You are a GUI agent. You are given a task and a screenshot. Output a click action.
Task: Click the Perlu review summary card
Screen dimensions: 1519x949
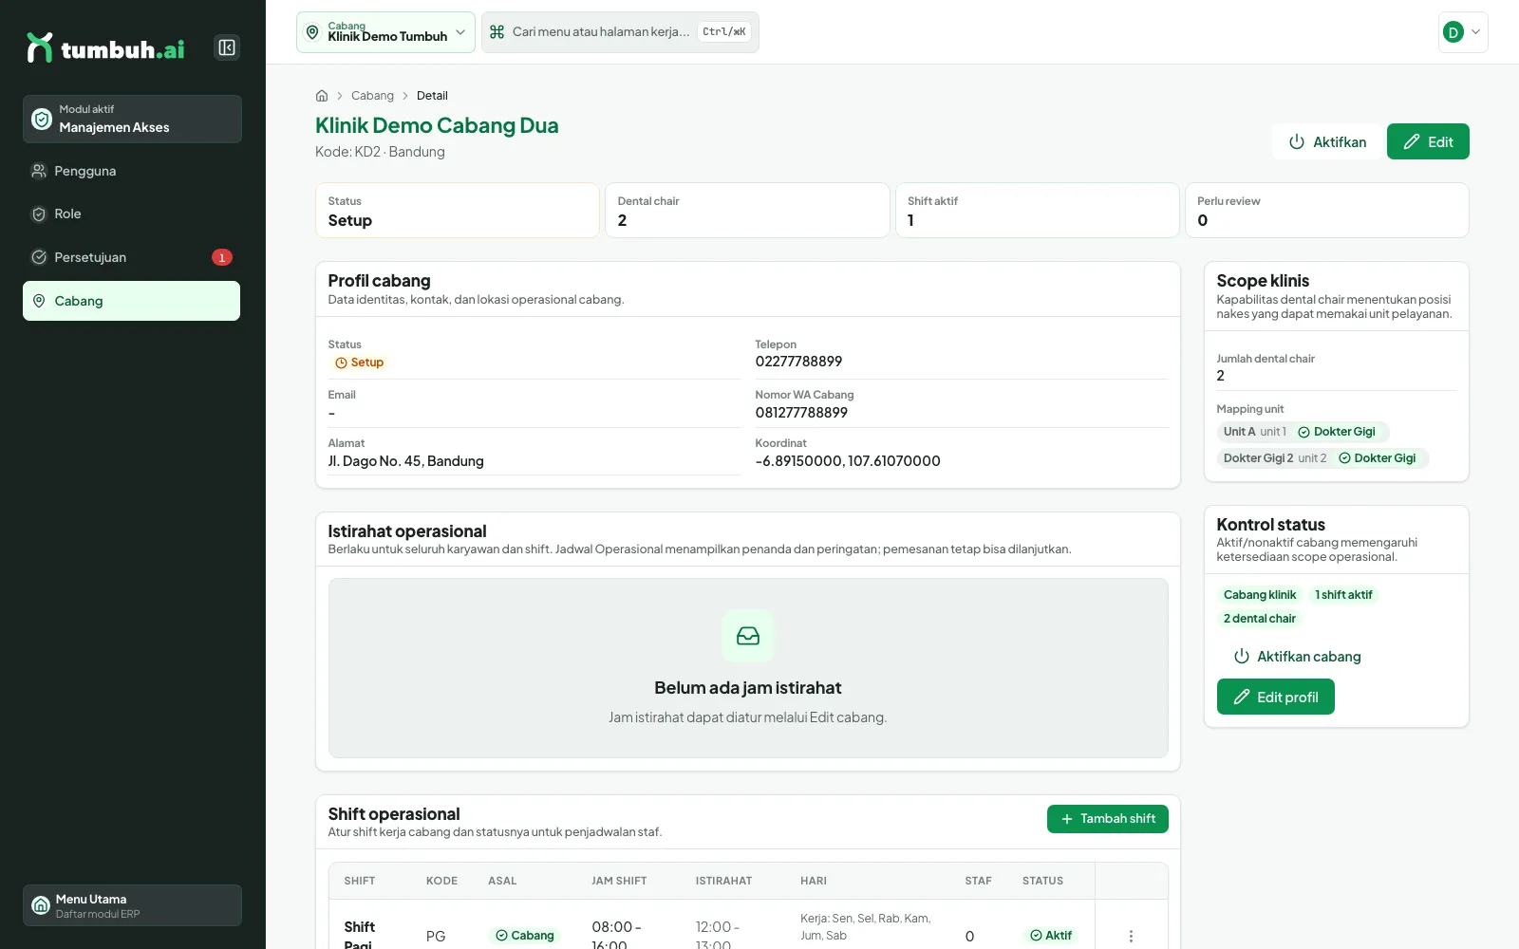click(1326, 210)
